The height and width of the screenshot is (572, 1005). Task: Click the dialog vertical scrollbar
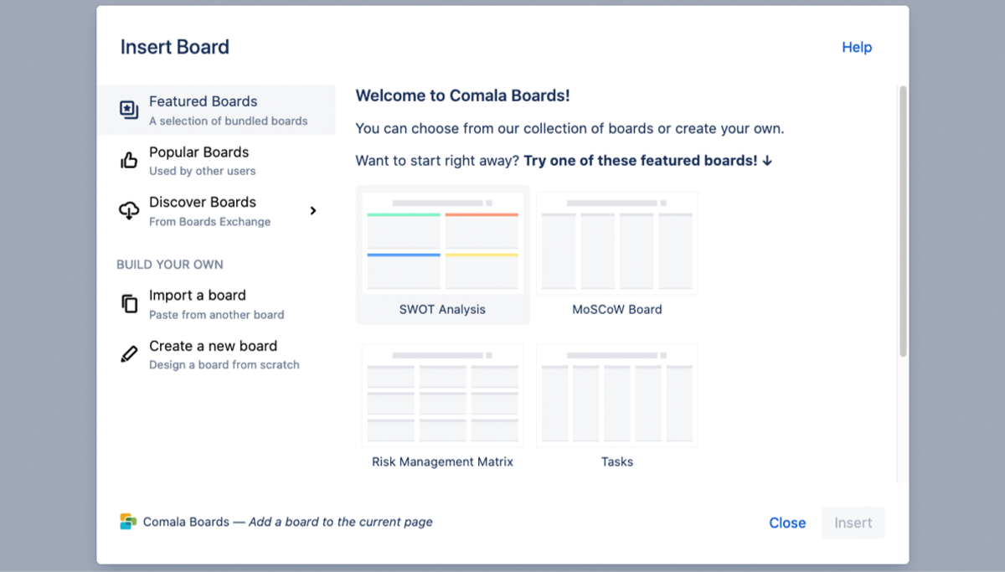[903, 221]
